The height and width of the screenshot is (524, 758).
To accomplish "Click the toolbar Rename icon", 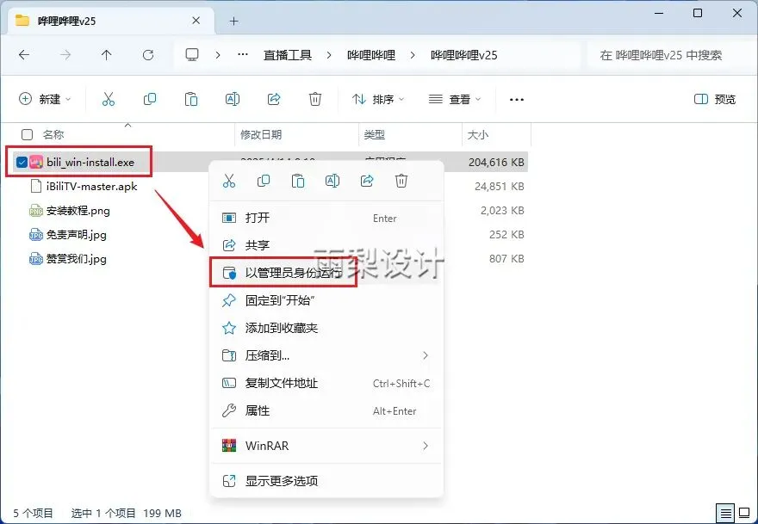I will click(233, 99).
